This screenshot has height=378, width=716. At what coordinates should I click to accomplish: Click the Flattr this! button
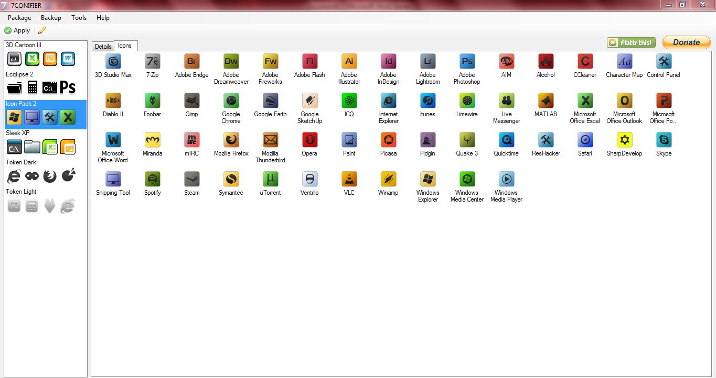pyautogui.click(x=631, y=42)
